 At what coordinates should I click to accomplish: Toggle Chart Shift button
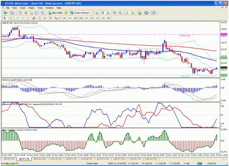(x=133, y=13)
